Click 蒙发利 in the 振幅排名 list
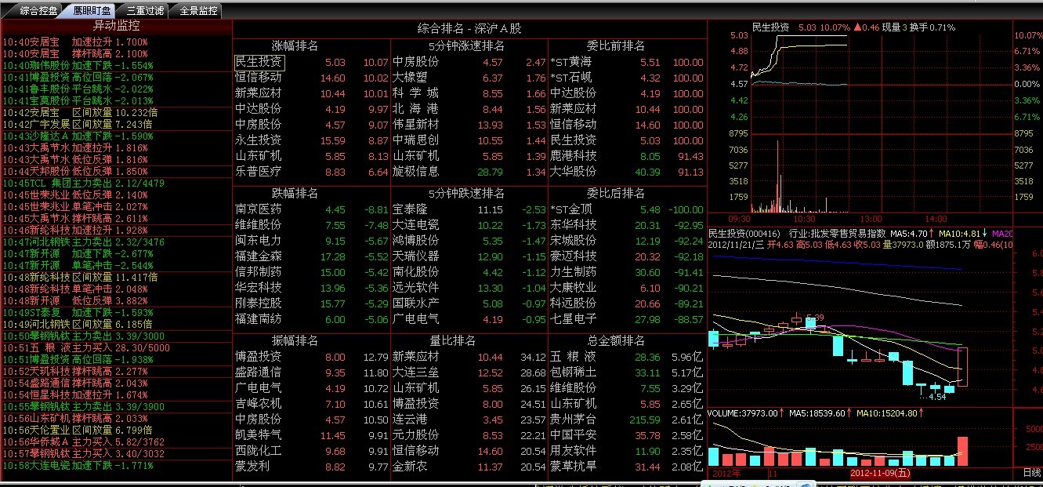 point(253,467)
